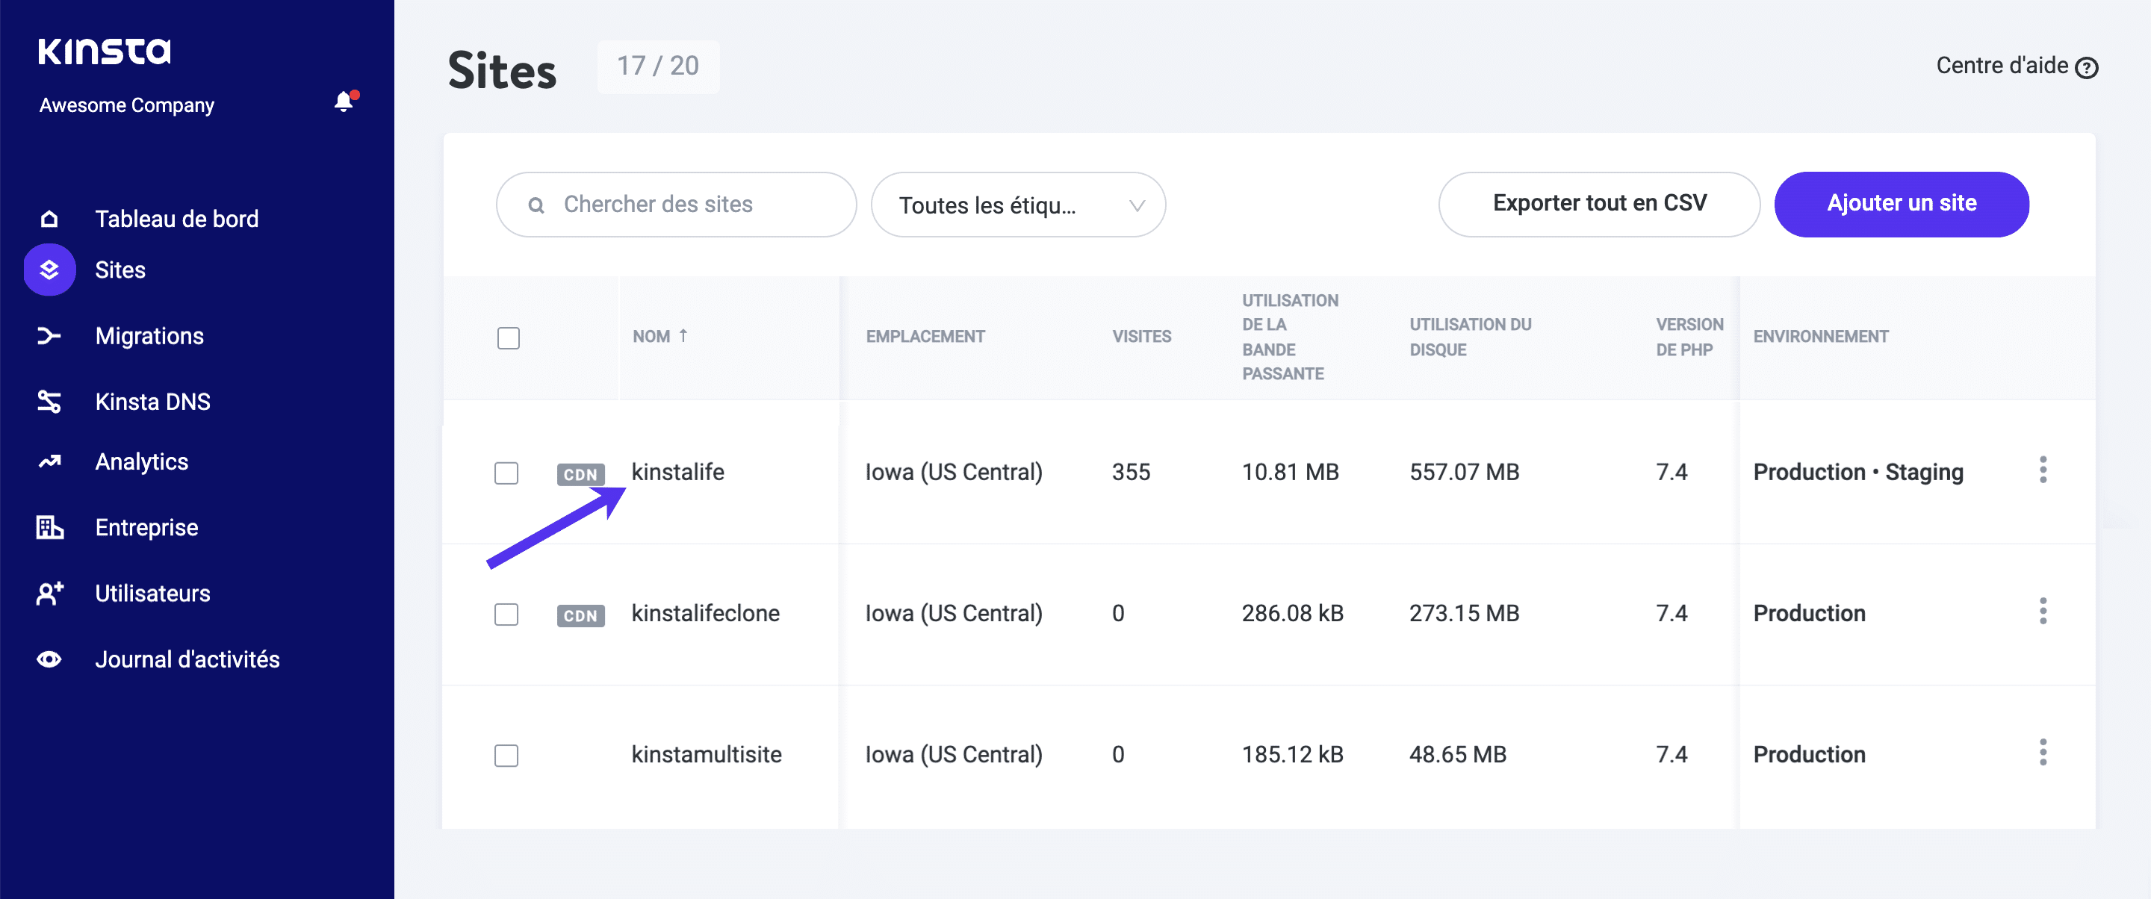Open the Utilisateurs icon
The width and height of the screenshot is (2151, 899).
click(49, 593)
